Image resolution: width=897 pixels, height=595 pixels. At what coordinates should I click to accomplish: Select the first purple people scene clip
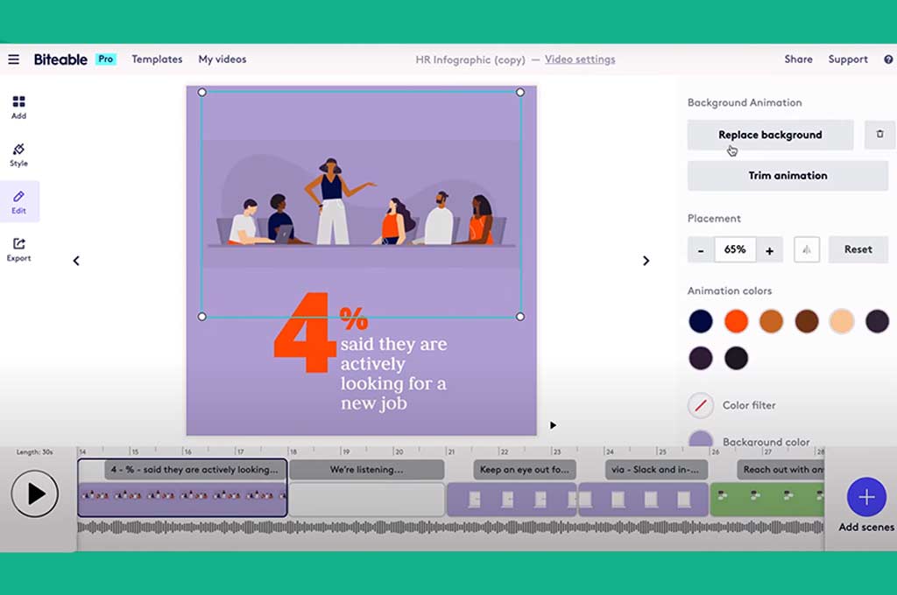tap(182, 499)
